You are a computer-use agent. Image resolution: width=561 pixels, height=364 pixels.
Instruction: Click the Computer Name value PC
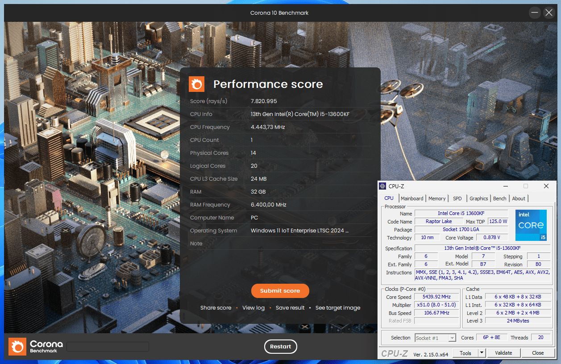[x=254, y=218]
